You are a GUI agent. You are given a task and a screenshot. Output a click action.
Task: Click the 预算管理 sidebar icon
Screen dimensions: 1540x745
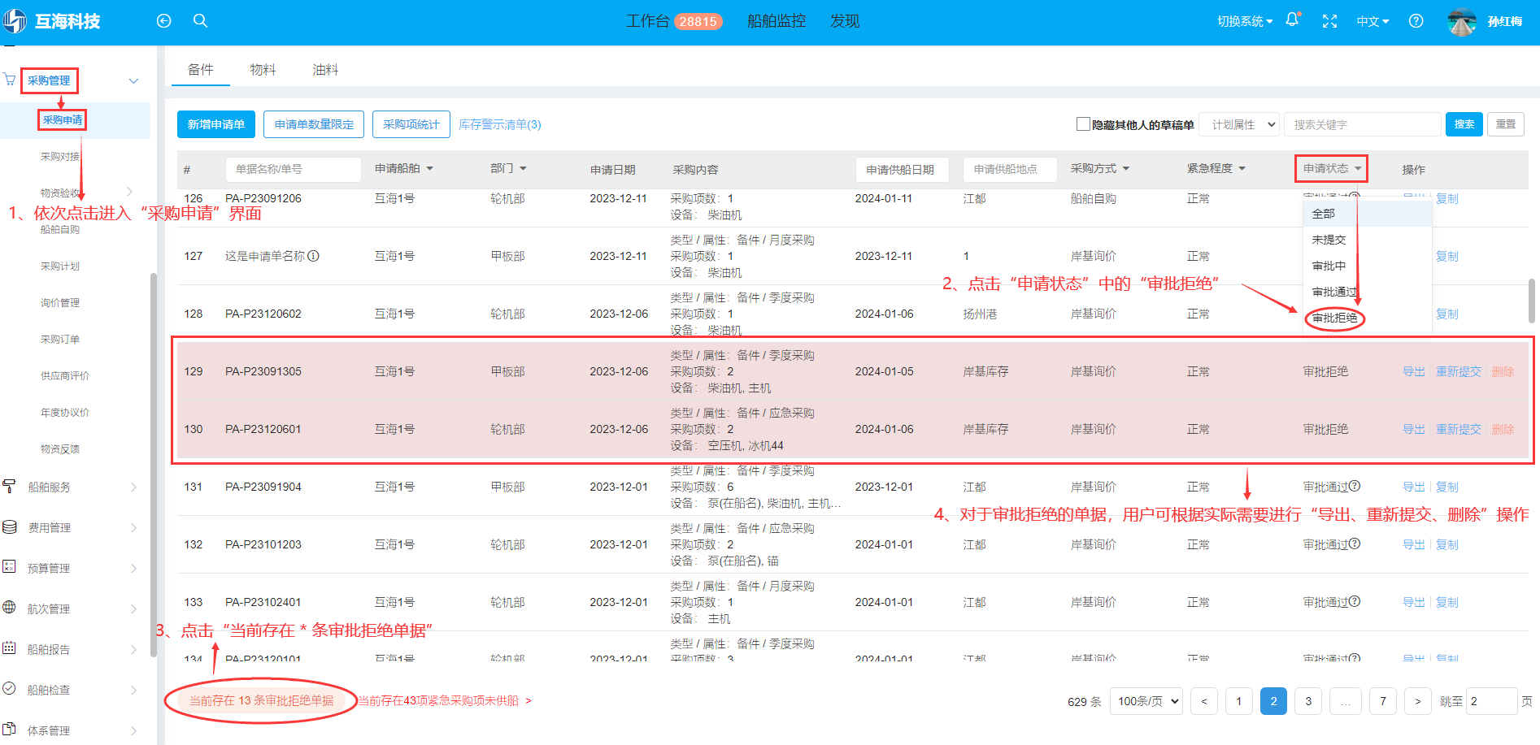click(9, 566)
